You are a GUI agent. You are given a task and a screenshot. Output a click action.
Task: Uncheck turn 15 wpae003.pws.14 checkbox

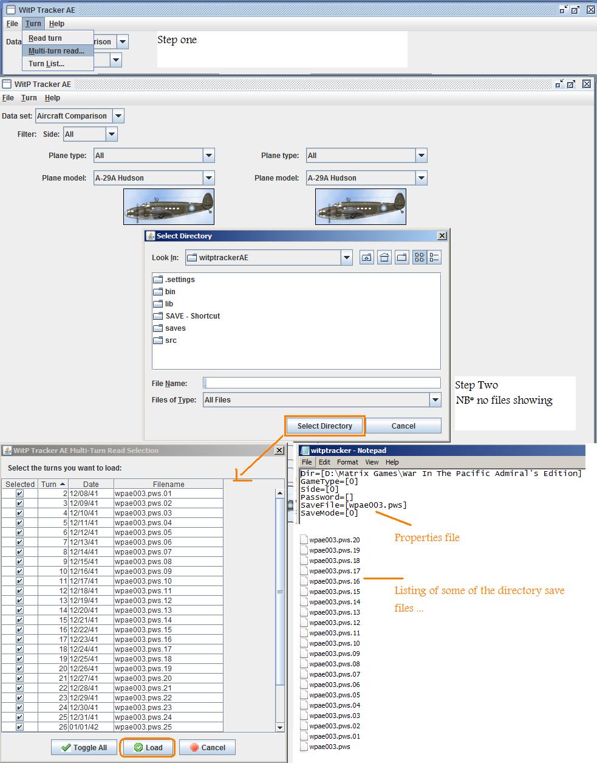coord(19,620)
